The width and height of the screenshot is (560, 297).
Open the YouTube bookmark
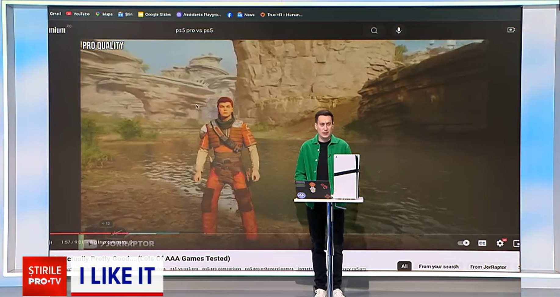tap(79, 14)
